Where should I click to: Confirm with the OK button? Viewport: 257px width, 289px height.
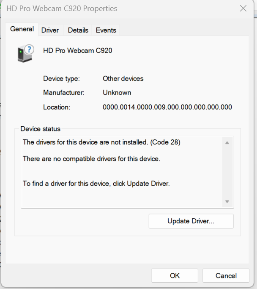[x=175, y=275]
